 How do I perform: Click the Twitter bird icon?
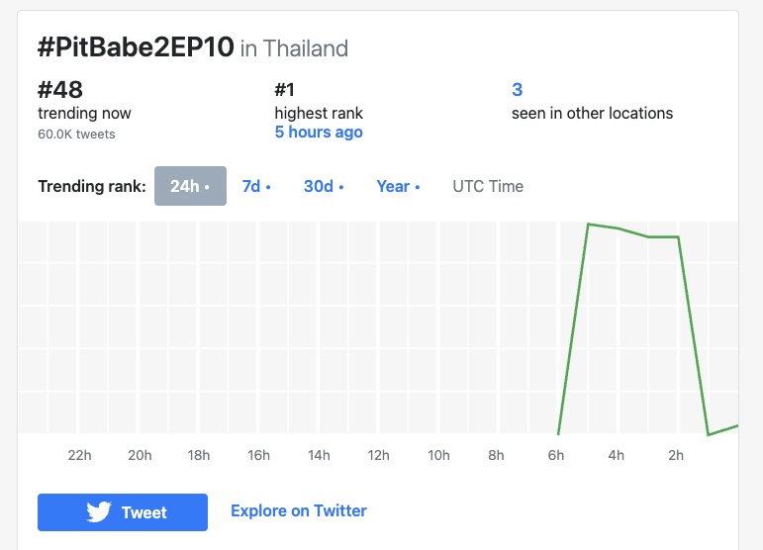(99, 512)
